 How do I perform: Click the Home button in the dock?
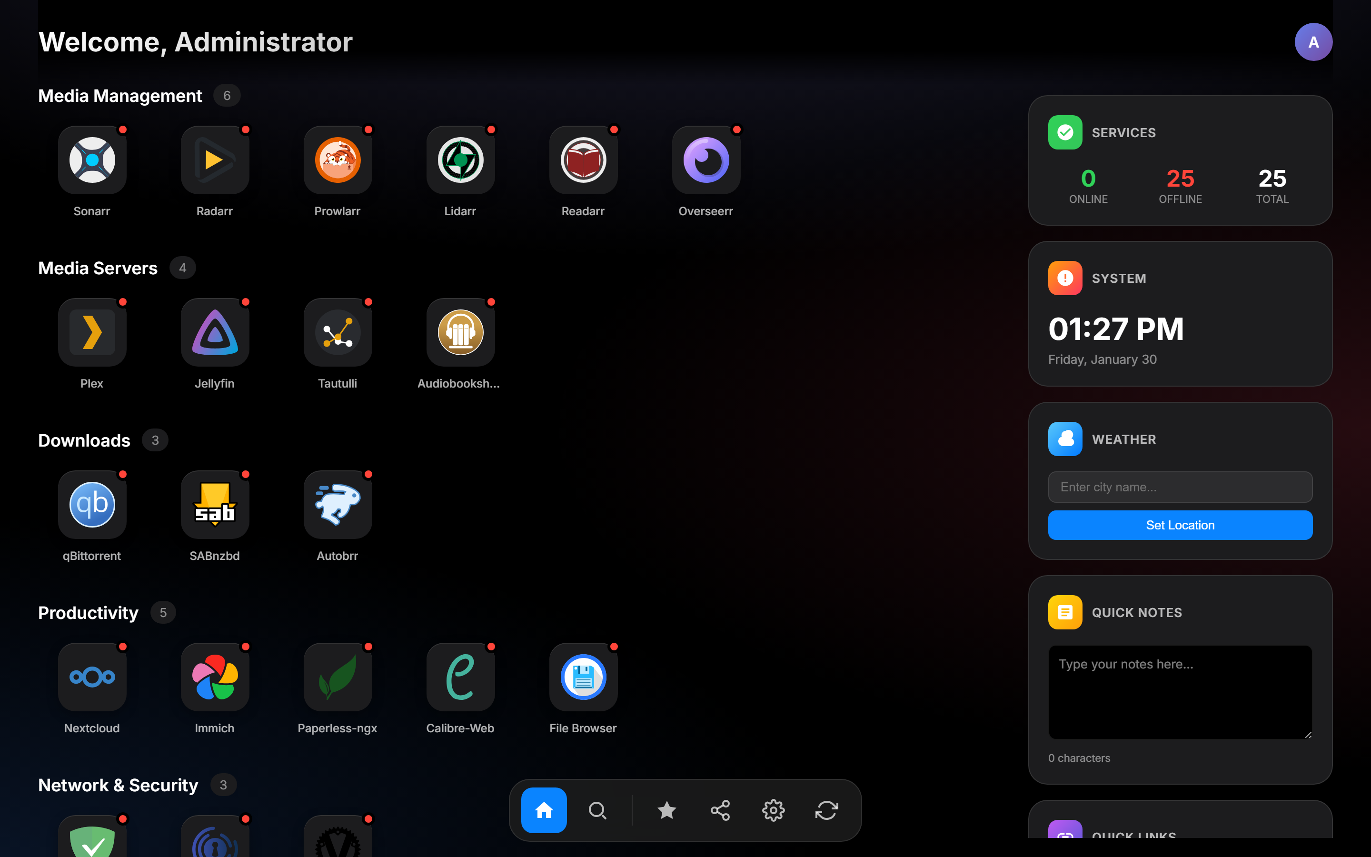coord(544,810)
